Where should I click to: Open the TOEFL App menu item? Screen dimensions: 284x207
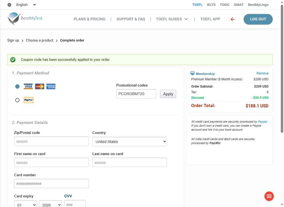click(x=210, y=19)
